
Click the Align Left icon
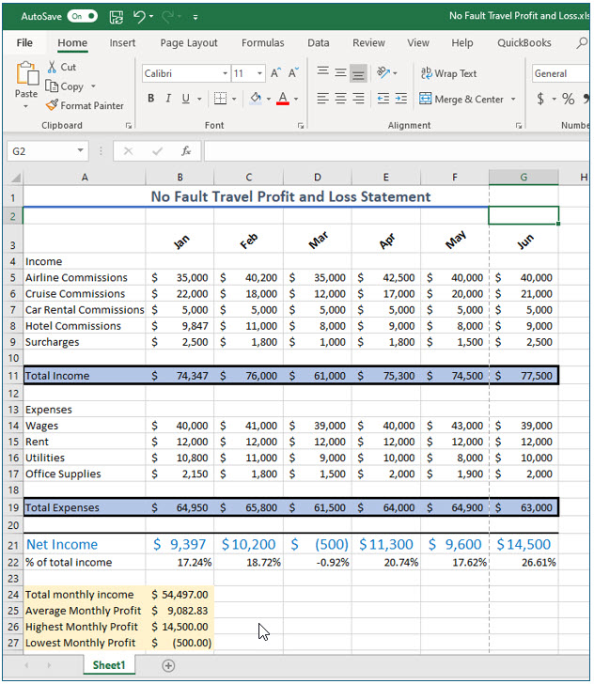(x=323, y=99)
